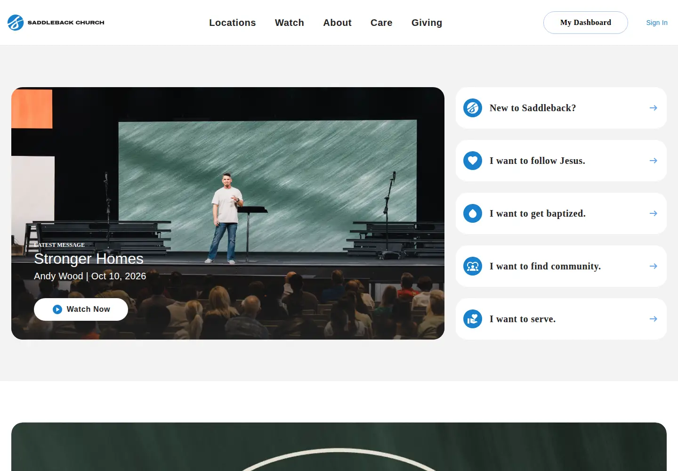Open the Giving menu
The width and height of the screenshot is (678, 471).
click(x=427, y=23)
